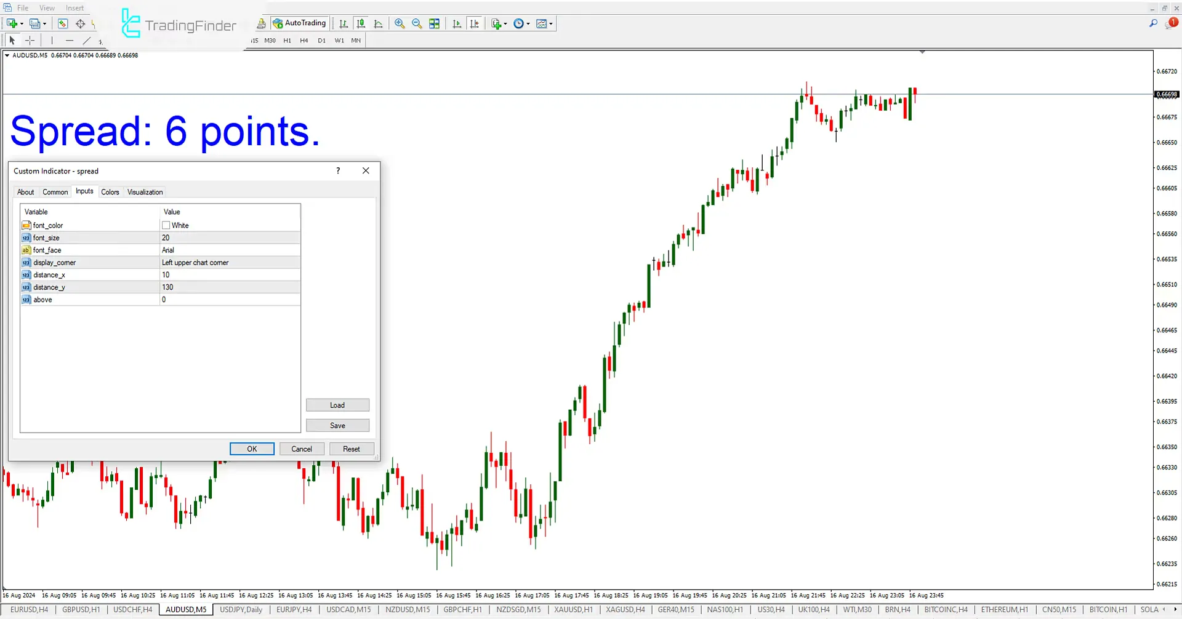1182x619 pixels.
Task: Click the Load button
Action: click(x=337, y=405)
